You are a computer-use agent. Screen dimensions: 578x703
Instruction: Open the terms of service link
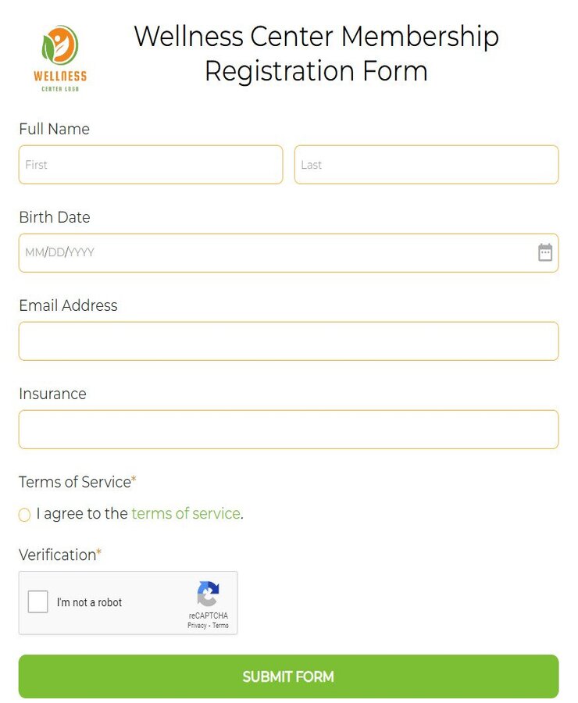186,514
